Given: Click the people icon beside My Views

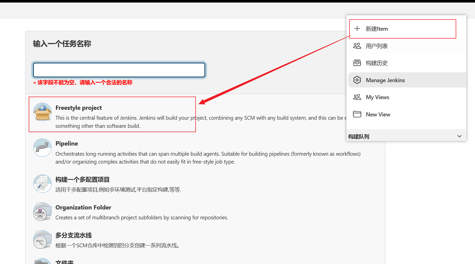Looking at the screenshot, I should 357,97.
